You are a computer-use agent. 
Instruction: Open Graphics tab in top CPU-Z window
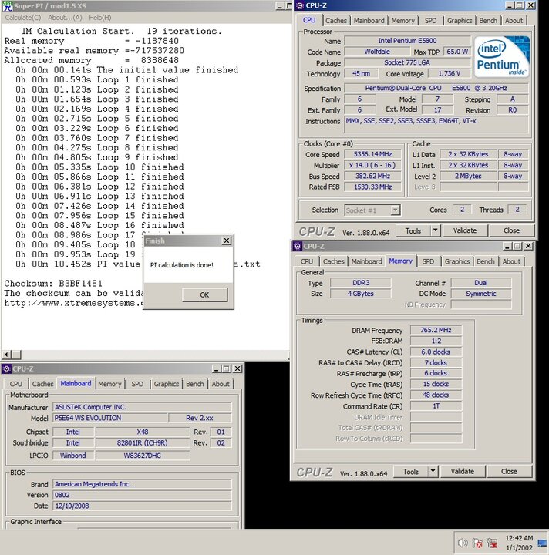point(460,21)
